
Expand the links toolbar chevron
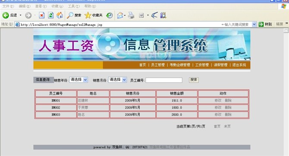click(286, 23)
